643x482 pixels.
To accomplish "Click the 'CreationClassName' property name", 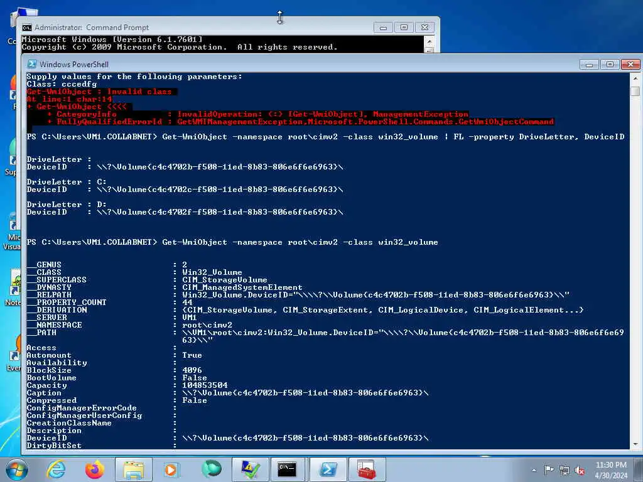I will coord(69,423).
